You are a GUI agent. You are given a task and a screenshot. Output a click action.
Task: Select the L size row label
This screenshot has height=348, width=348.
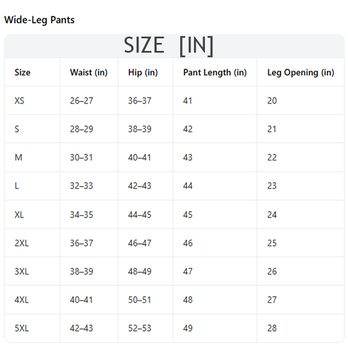click(17, 186)
